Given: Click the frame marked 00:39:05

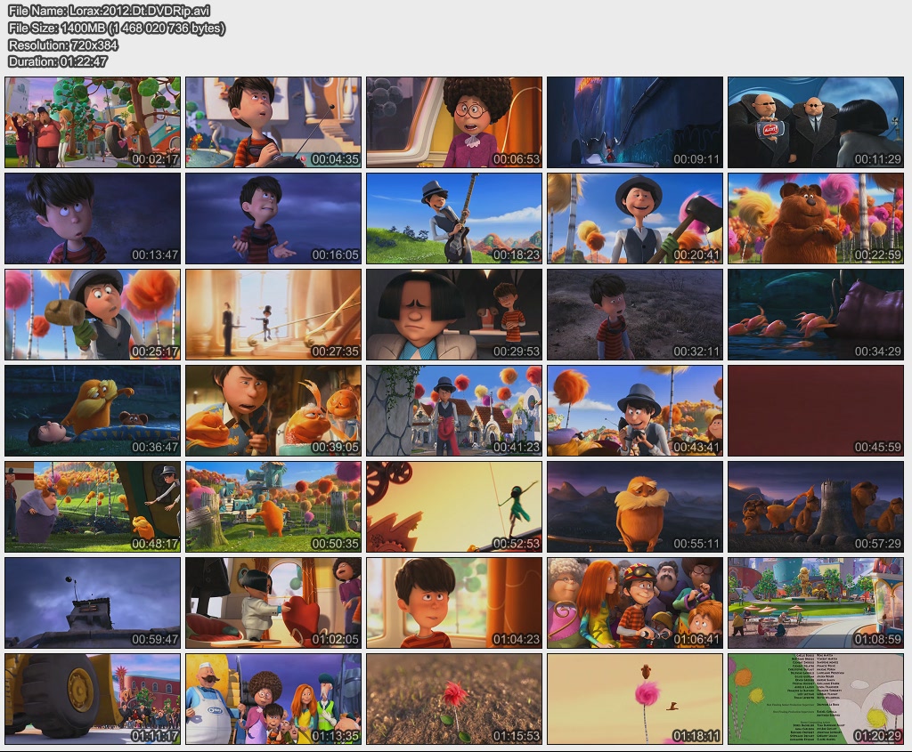Looking at the screenshot, I should point(273,410).
